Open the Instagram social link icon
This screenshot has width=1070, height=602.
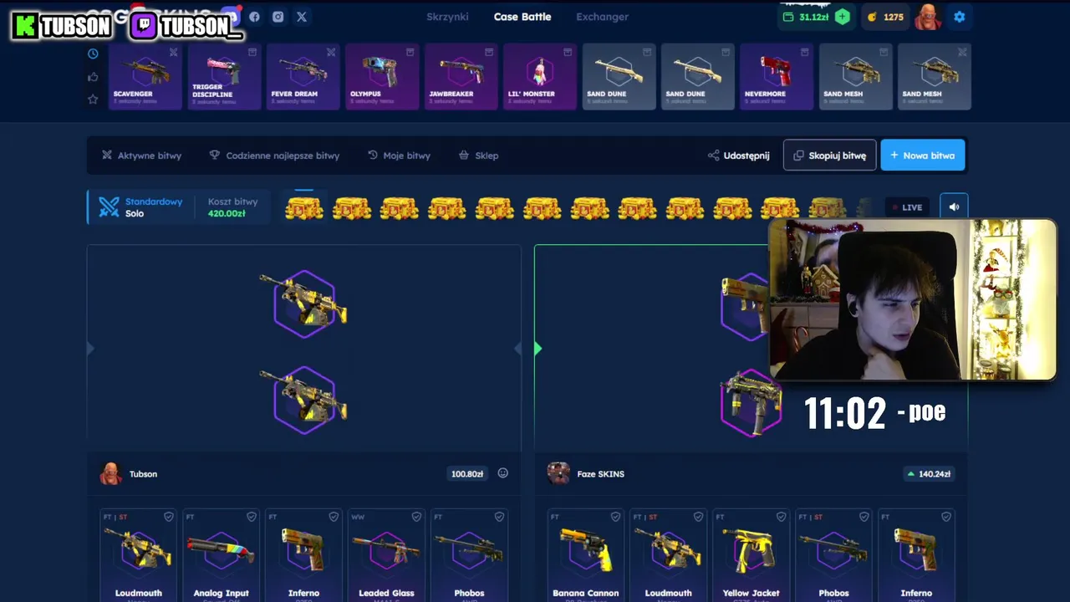pos(278,17)
